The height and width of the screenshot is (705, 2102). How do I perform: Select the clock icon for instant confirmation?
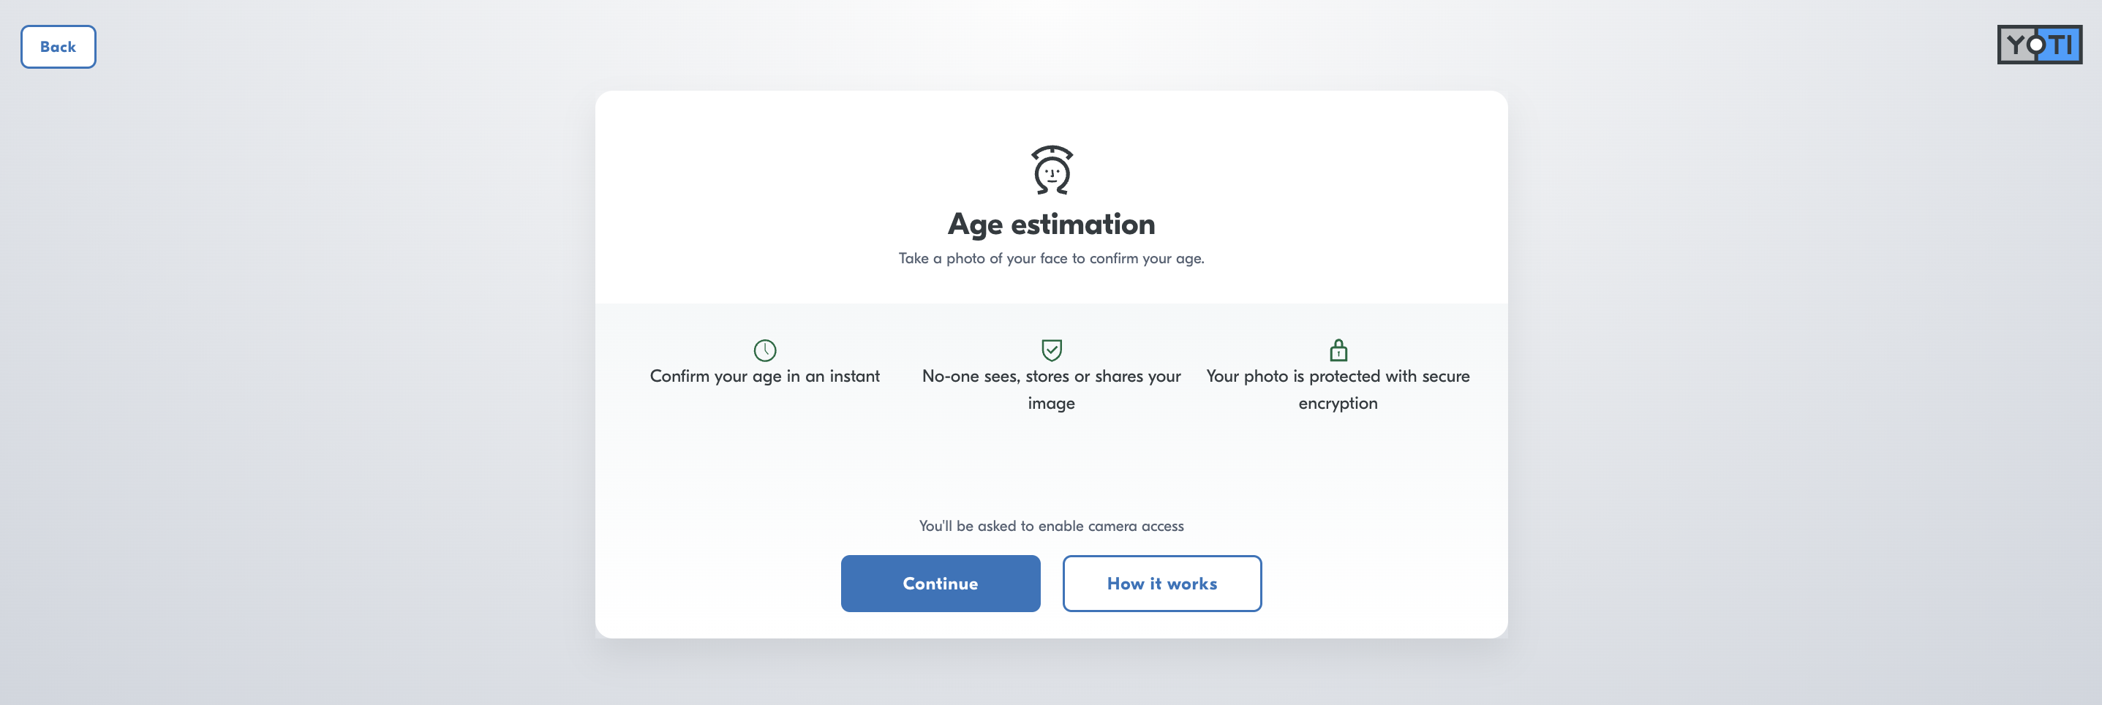[764, 350]
